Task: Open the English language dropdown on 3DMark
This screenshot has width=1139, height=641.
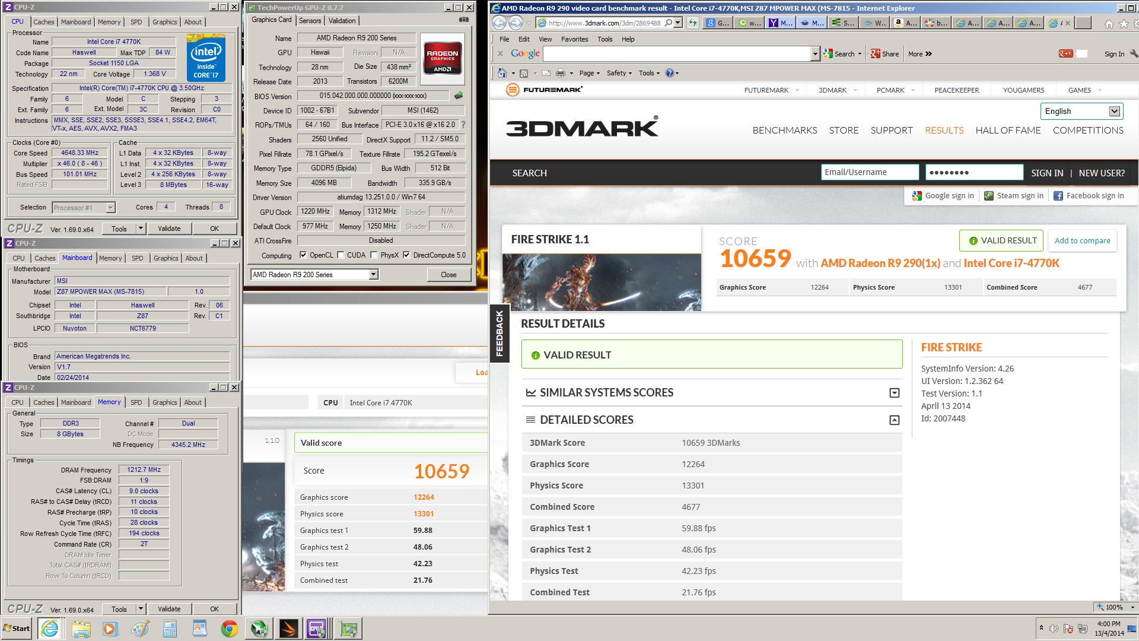Action: pos(1115,111)
